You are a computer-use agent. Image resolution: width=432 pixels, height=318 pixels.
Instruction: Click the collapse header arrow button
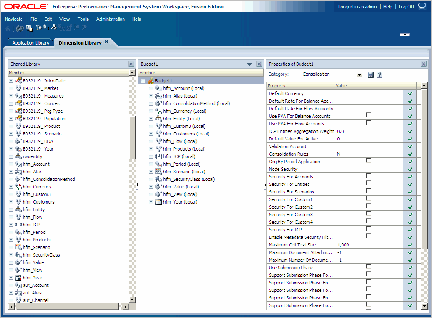(405, 34)
